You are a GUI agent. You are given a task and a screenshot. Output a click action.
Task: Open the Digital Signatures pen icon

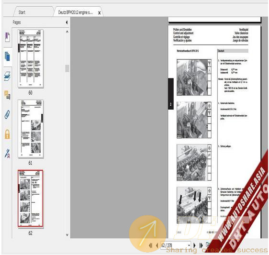coord(7,154)
